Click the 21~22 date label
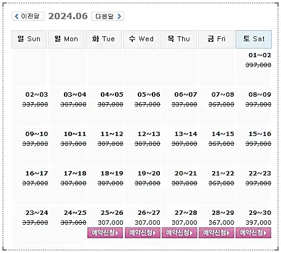Image resolution: width=281 pixels, height=253 pixels. pos(223,174)
